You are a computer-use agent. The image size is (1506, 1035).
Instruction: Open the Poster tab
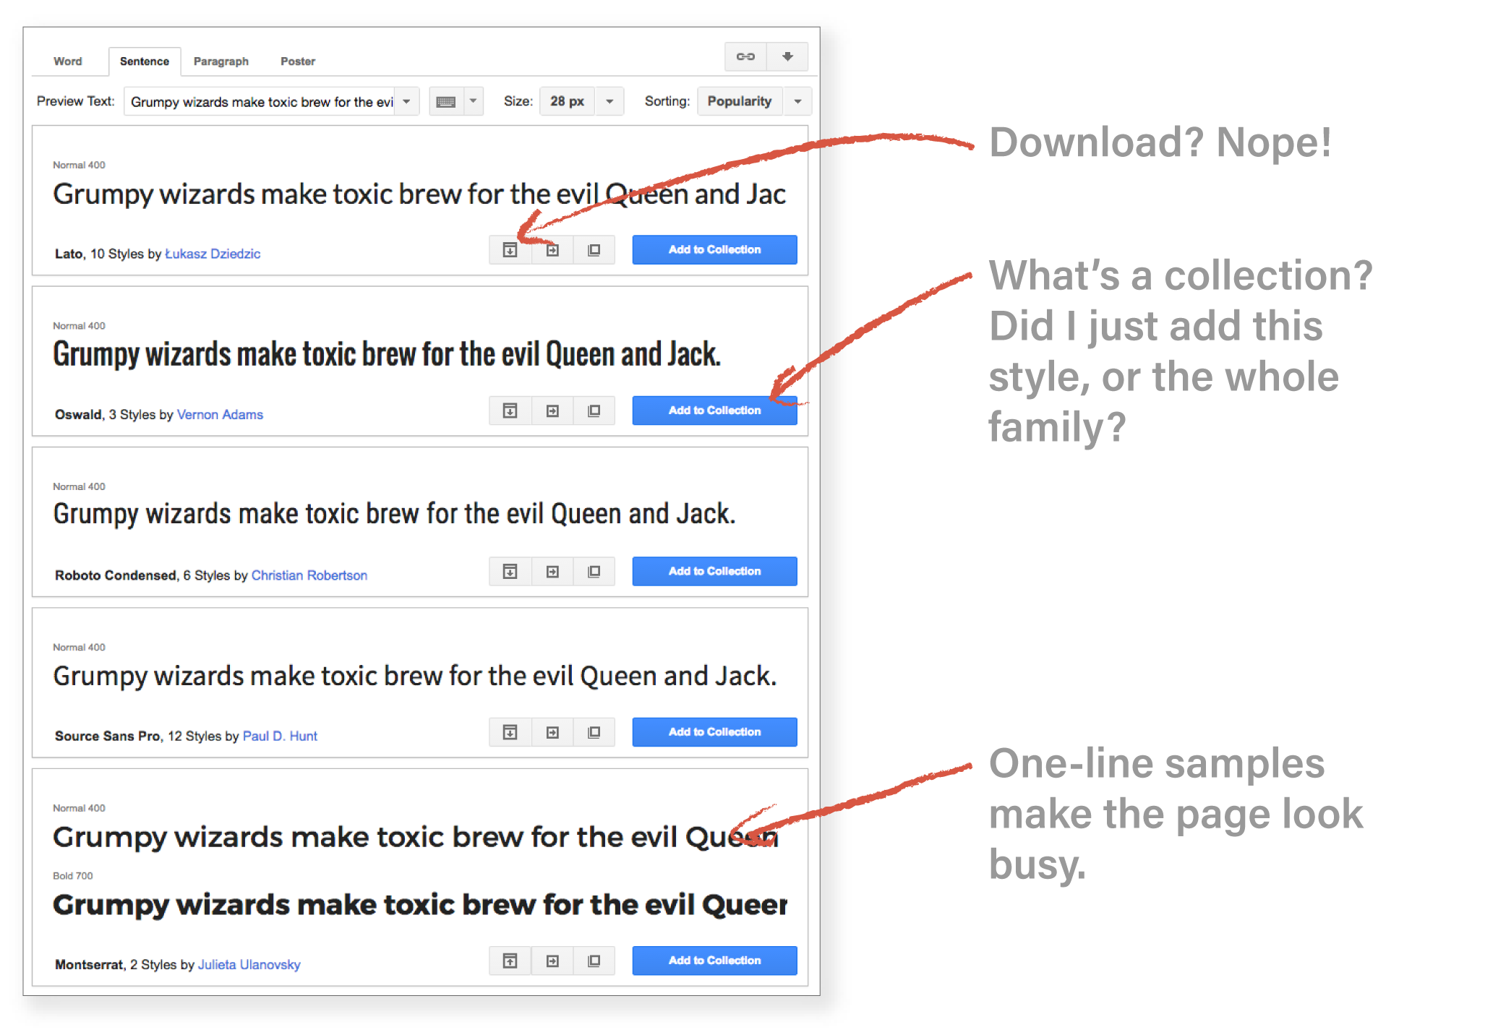point(298,61)
